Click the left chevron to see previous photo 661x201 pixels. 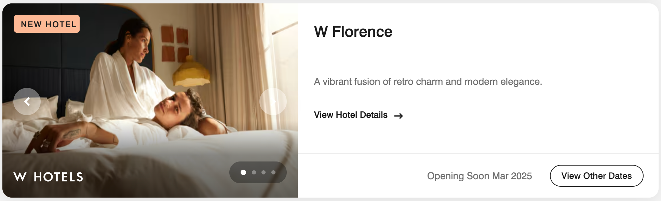(x=27, y=101)
